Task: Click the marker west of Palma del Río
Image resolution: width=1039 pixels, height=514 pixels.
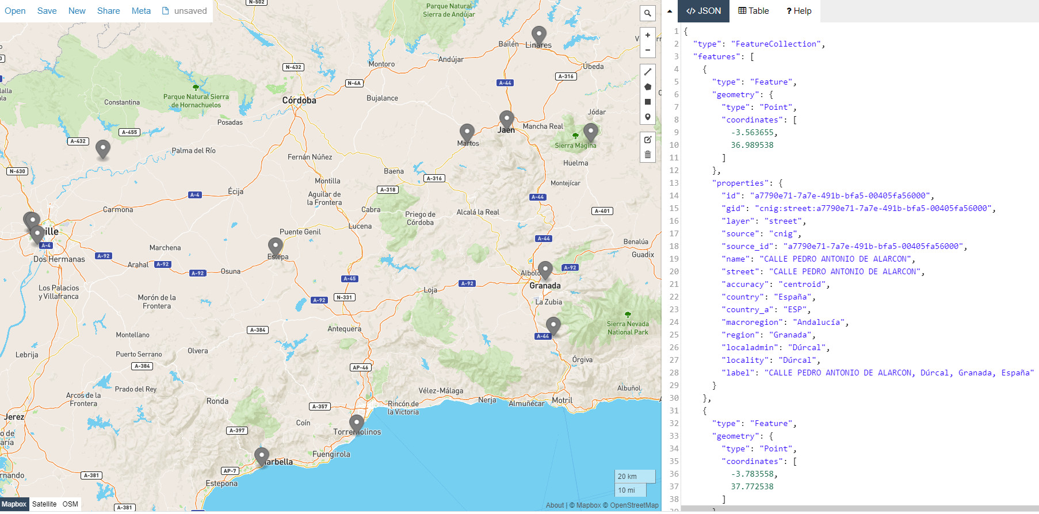Action: pos(103,149)
